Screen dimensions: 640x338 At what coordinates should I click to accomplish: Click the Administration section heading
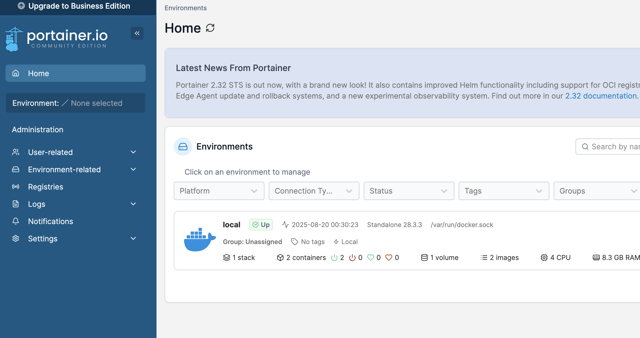(x=38, y=129)
